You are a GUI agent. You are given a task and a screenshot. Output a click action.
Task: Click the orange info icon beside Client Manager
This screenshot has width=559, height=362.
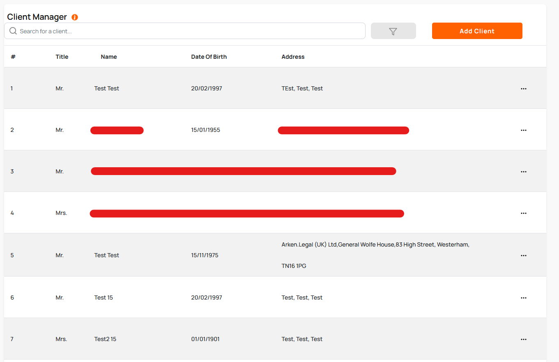[75, 17]
